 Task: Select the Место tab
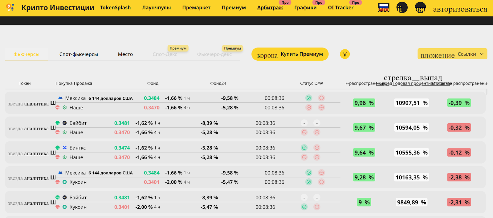point(125,54)
